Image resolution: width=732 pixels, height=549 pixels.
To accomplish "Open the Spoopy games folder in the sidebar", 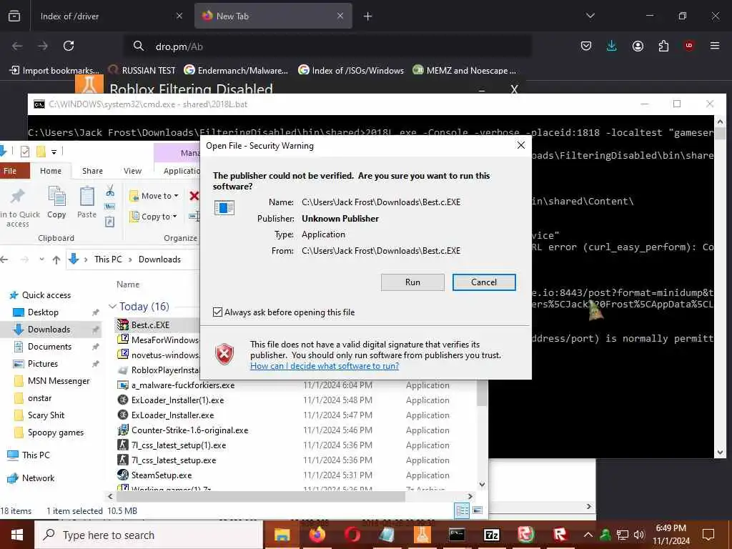I will point(56,432).
